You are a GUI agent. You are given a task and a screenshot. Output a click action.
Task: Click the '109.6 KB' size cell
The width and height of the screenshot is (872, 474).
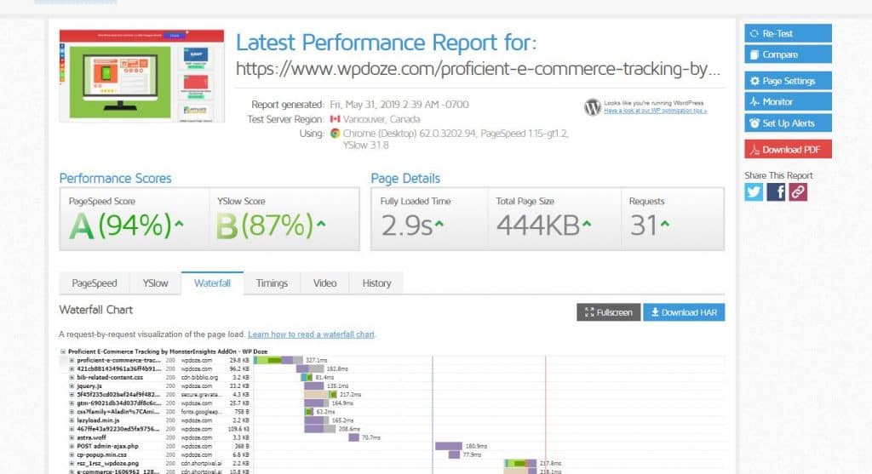tap(238, 429)
